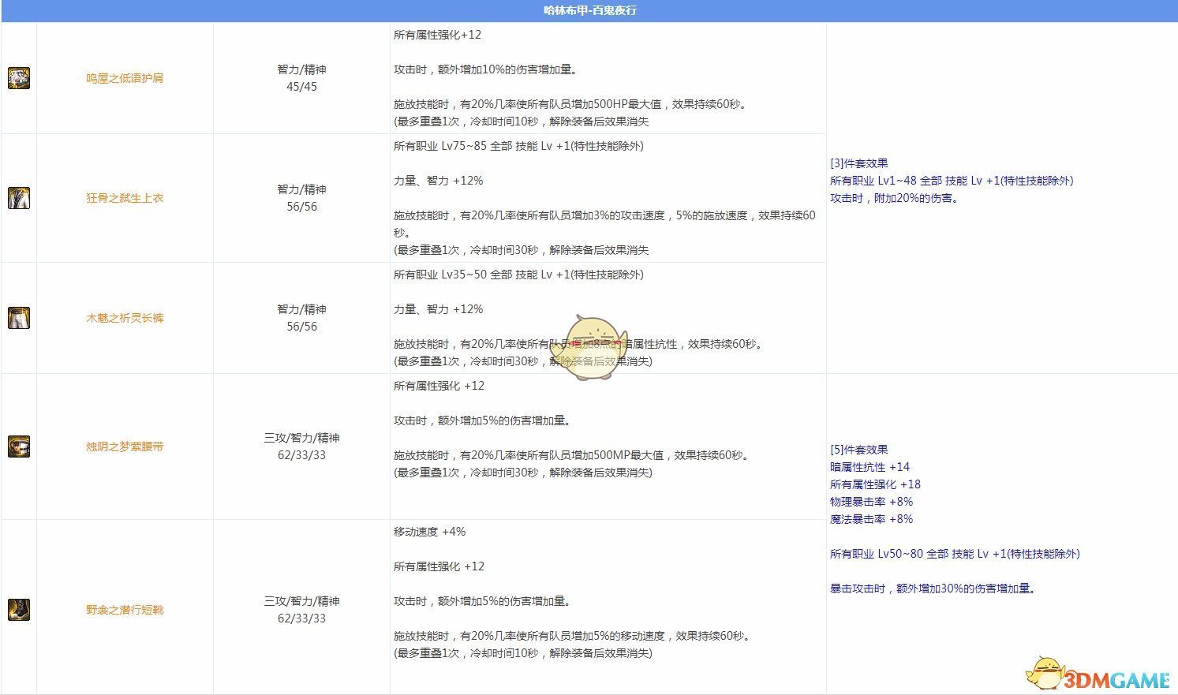Image resolution: width=1178 pixels, height=695 pixels.
Task: Click the 狂骨之弑生上衣 chest armor icon
Action: 18,198
